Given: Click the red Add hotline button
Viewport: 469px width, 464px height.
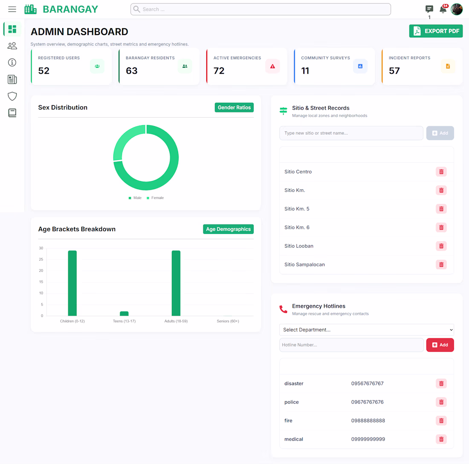Looking at the screenshot, I should point(440,345).
